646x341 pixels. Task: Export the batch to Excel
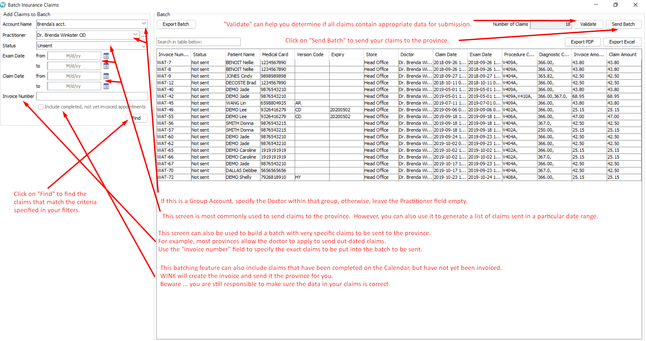[622, 41]
